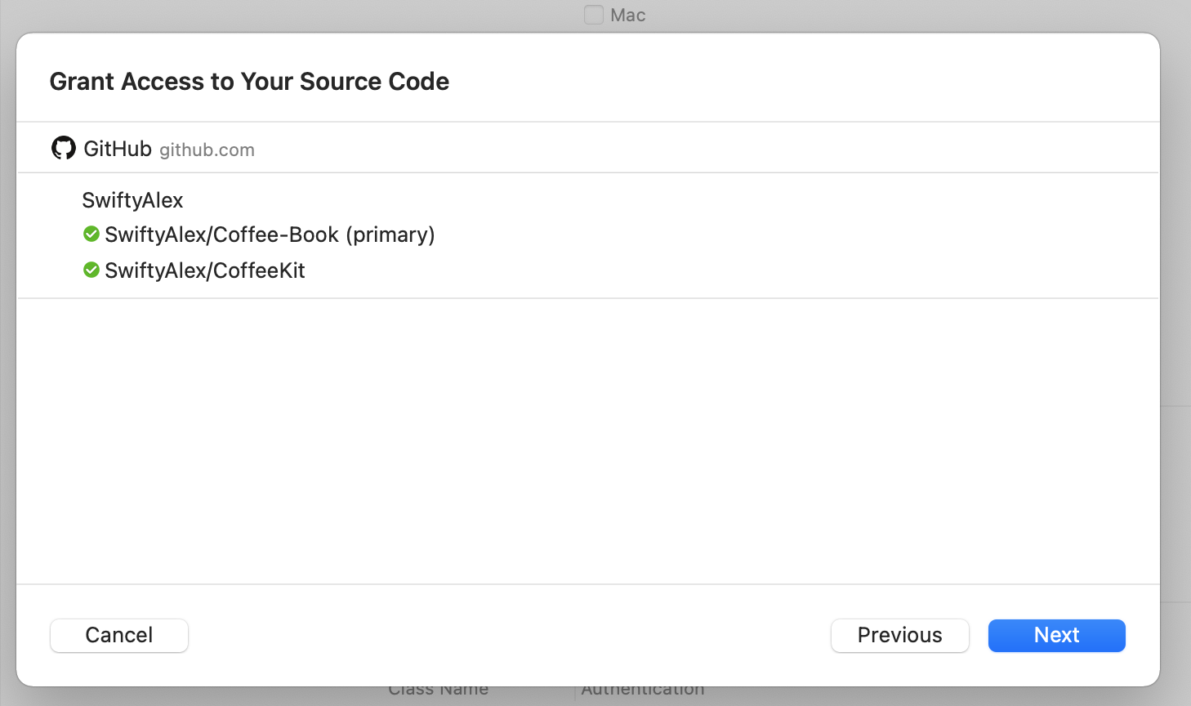The width and height of the screenshot is (1191, 706).
Task: Go back with the Previous button
Action: tap(899, 635)
